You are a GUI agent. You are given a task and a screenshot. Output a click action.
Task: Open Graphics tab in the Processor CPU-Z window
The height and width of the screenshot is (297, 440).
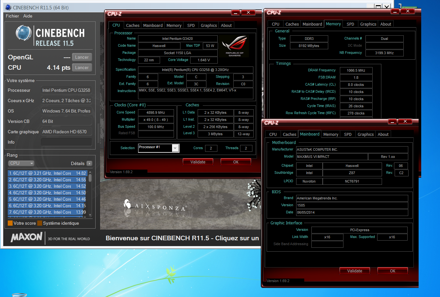(209, 25)
